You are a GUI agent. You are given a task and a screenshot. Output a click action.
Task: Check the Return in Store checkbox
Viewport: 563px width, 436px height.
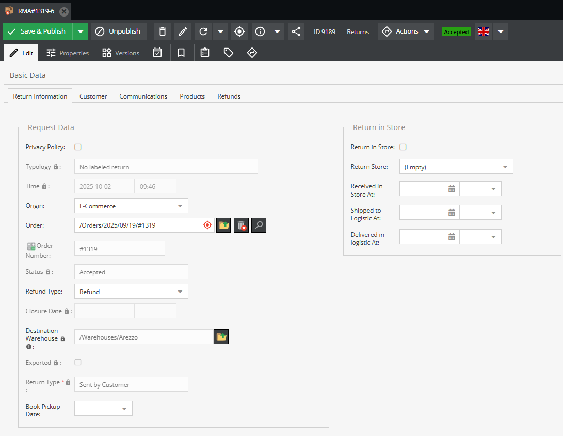point(403,147)
